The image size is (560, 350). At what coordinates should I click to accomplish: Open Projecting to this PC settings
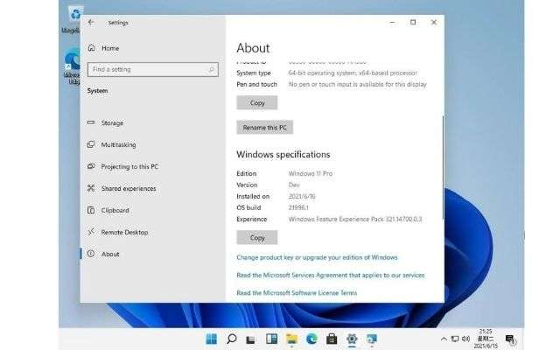point(129,166)
